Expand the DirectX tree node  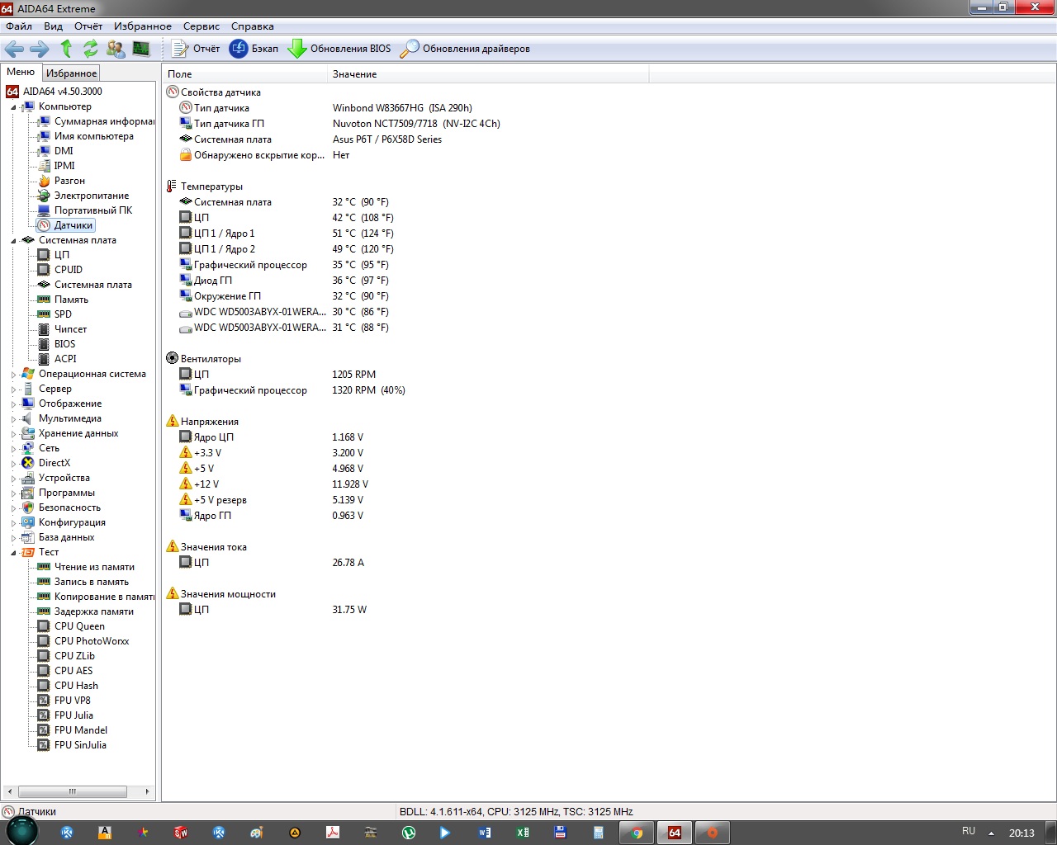click(x=13, y=464)
